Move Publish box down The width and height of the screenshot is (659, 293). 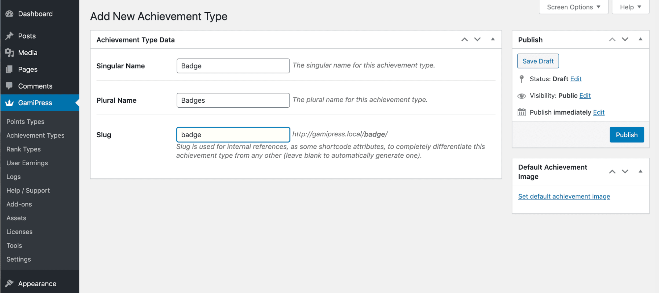(x=625, y=40)
